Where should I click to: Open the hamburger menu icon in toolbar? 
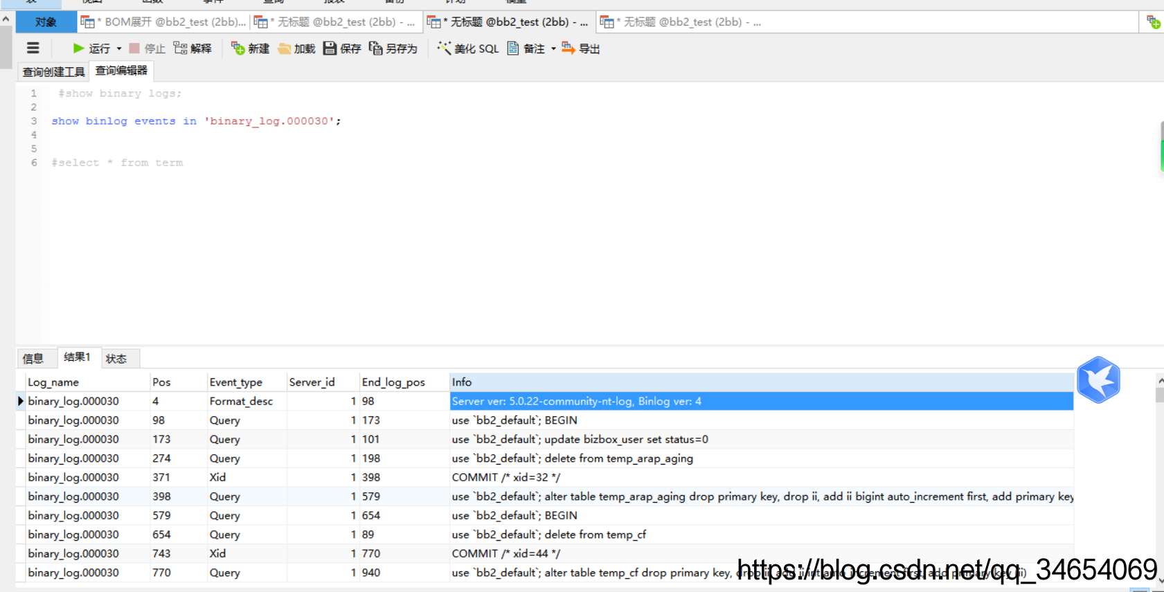tap(33, 48)
